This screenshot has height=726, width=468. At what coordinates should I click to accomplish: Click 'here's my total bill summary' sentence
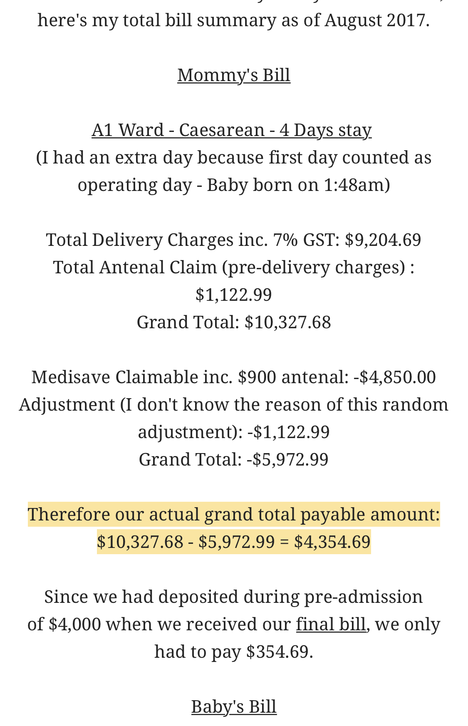click(234, 20)
